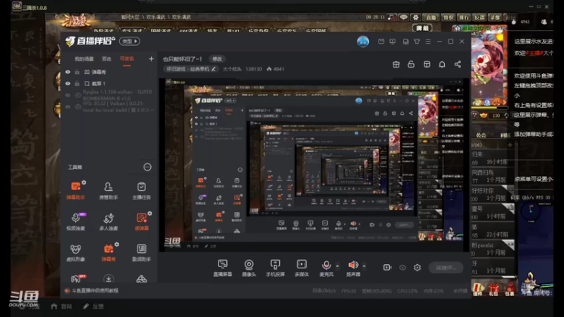Switch to the 我的场景 scene tab
The height and width of the screenshot is (317, 564).
(x=84, y=59)
